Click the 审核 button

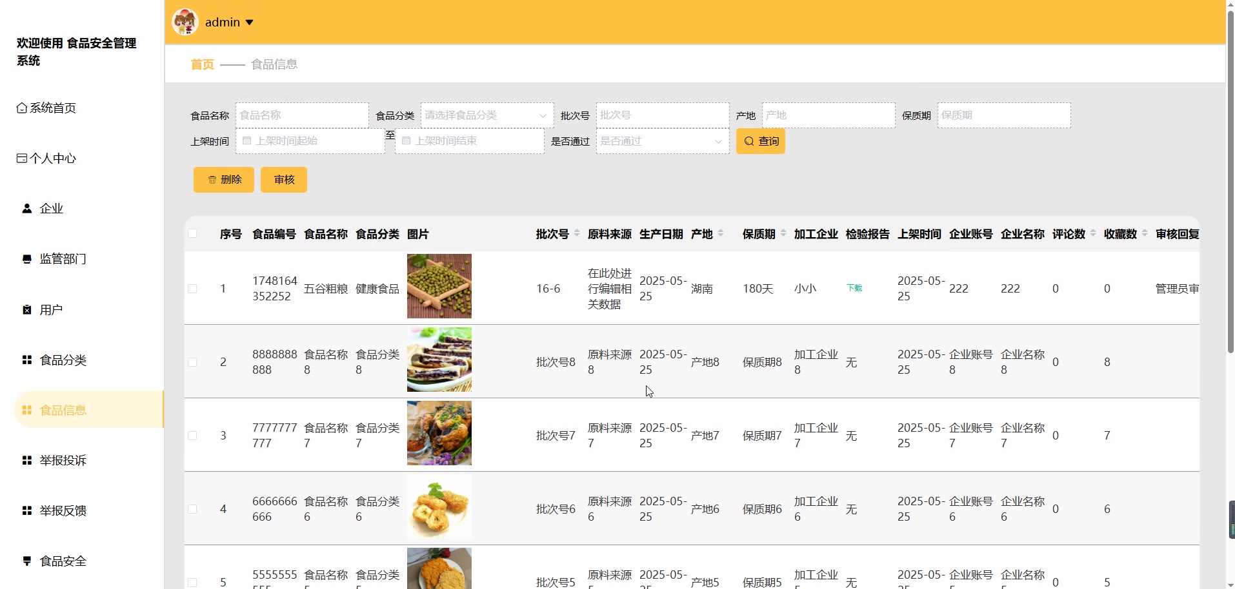[284, 180]
